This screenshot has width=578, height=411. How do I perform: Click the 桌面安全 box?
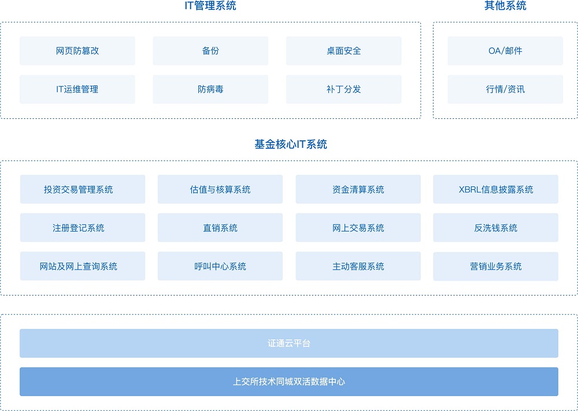(343, 51)
